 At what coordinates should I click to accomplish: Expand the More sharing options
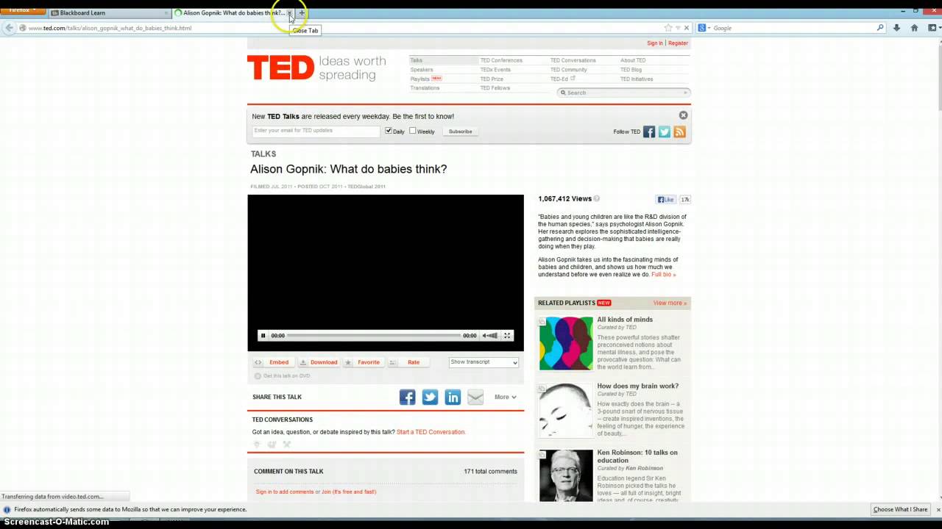(505, 397)
